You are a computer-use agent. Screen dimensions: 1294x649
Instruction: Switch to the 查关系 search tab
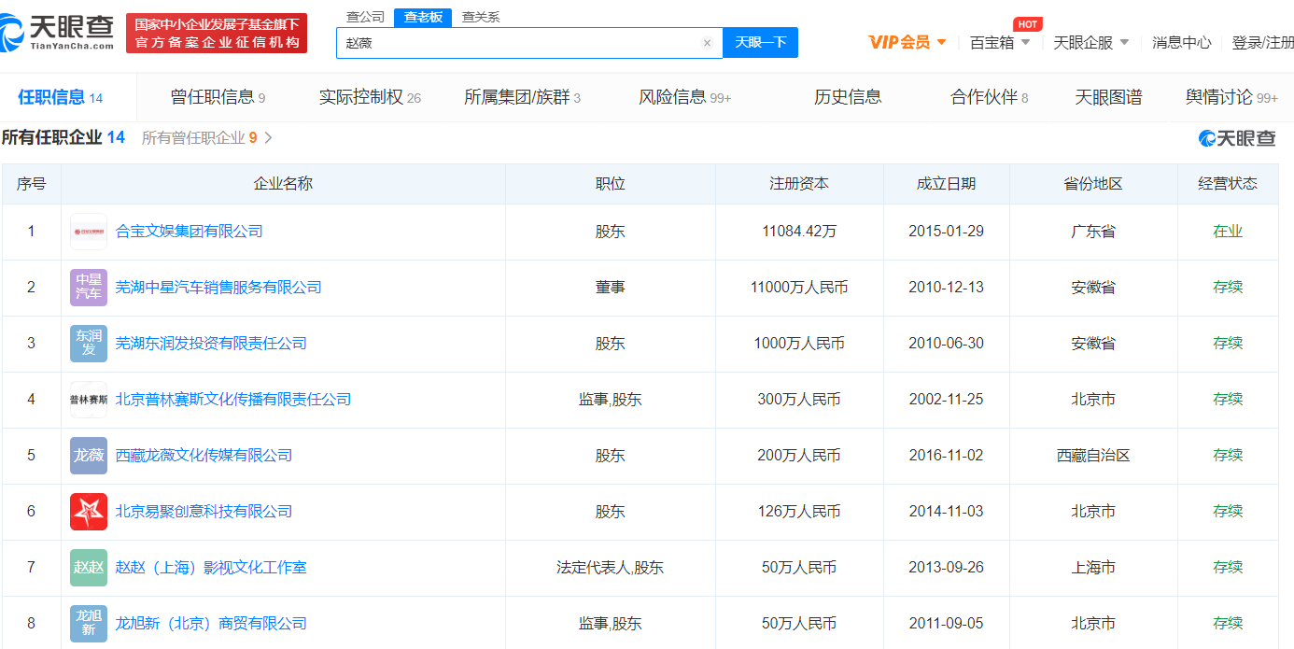481,17
